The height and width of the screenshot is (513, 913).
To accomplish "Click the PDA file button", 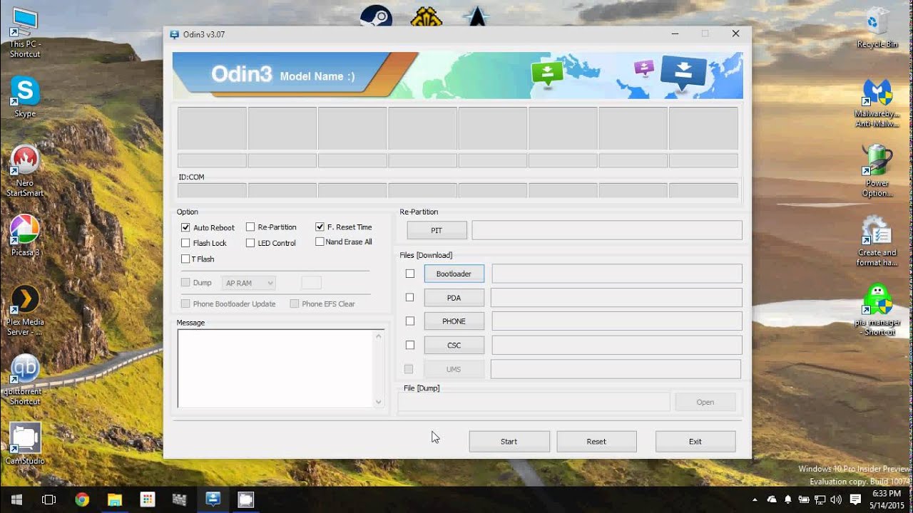I will (x=454, y=298).
